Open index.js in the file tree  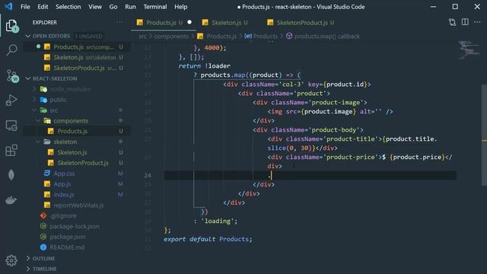(x=77, y=195)
